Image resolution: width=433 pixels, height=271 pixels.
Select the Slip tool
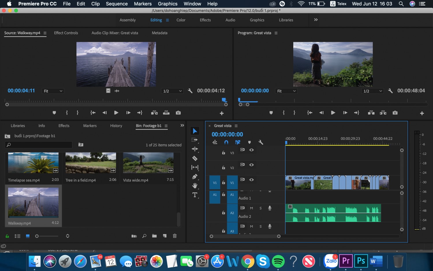tap(195, 167)
